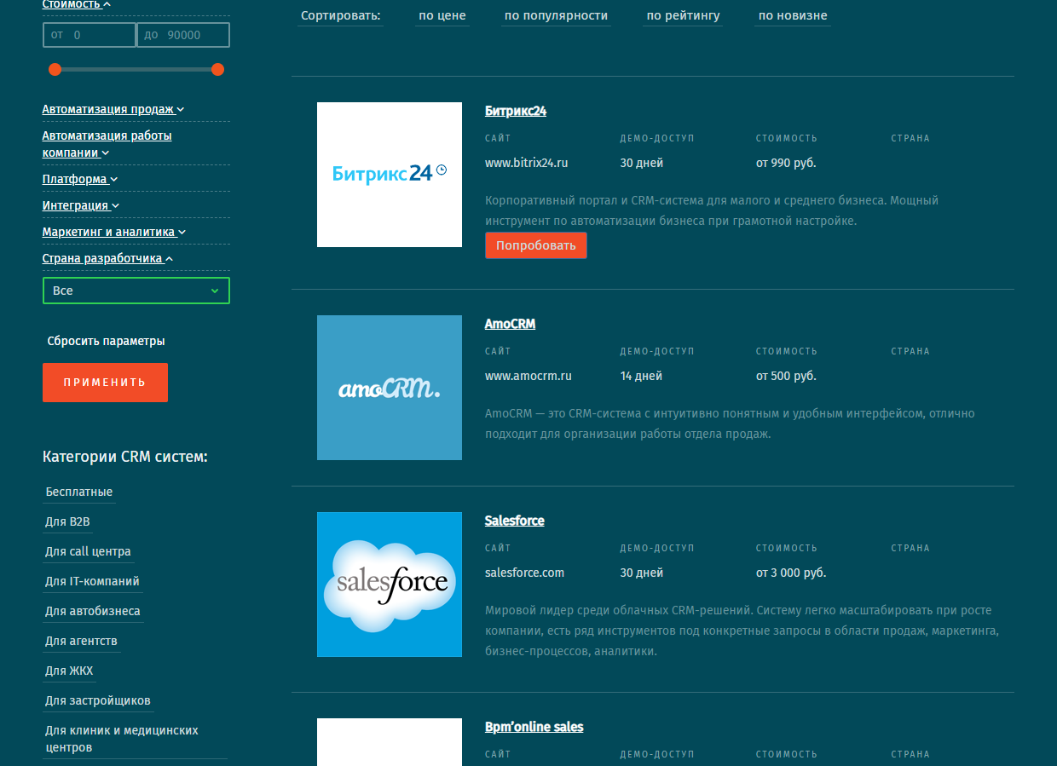This screenshot has width=1057, height=766.
Task: Click the Категории CRM систем heading
Action: tap(125, 457)
